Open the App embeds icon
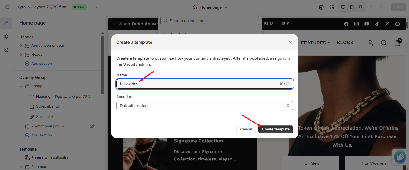Screen dimensions: 409x170 6,50
